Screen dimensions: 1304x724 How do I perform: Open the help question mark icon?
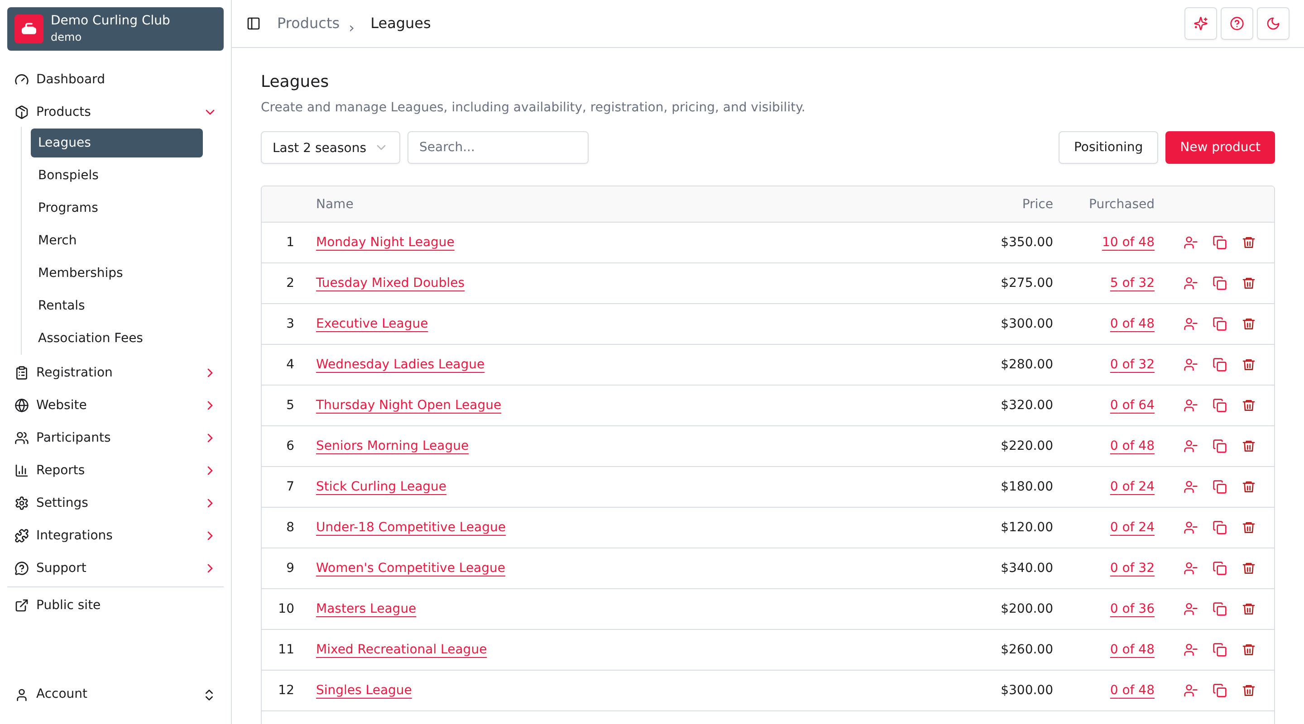(x=1237, y=23)
